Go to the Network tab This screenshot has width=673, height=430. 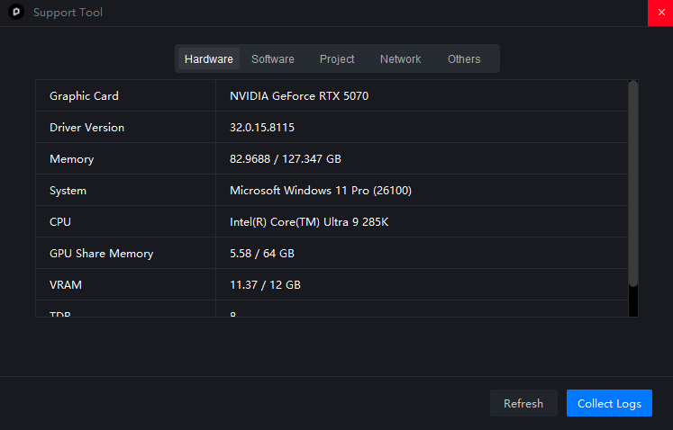tap(400, 58)
